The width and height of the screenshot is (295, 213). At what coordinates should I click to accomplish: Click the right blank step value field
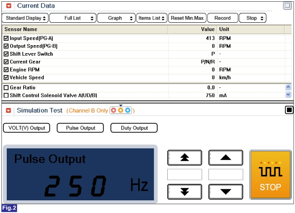225,174
